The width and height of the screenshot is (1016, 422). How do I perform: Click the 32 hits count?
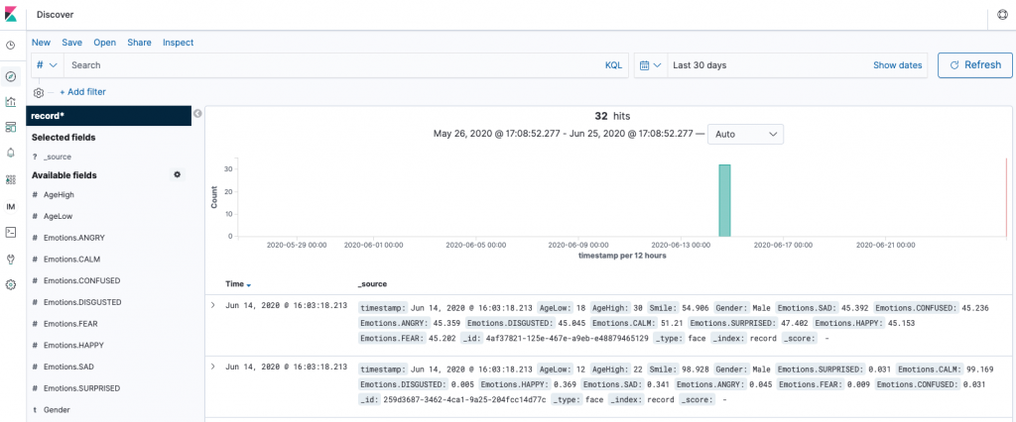612,117
